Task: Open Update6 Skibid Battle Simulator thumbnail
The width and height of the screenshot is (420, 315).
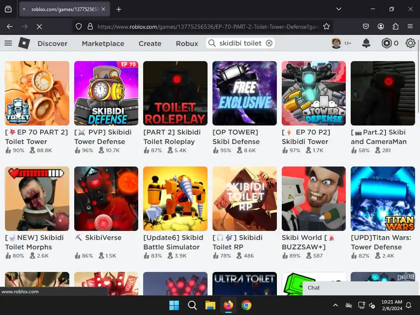Action: (175, 199)
